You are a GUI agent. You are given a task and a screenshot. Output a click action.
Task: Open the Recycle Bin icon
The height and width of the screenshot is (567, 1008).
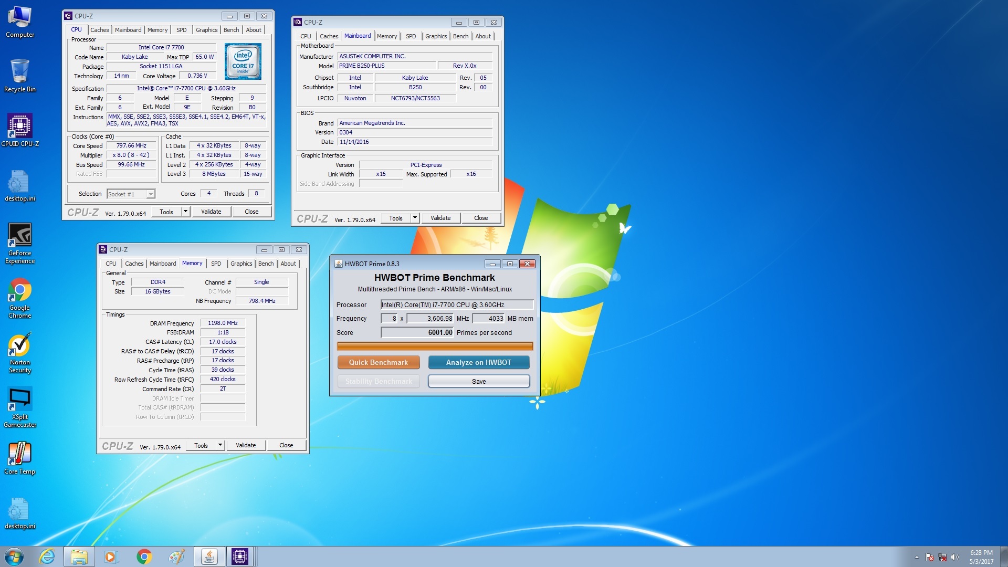pyautogui.click(x=20, y=76)
